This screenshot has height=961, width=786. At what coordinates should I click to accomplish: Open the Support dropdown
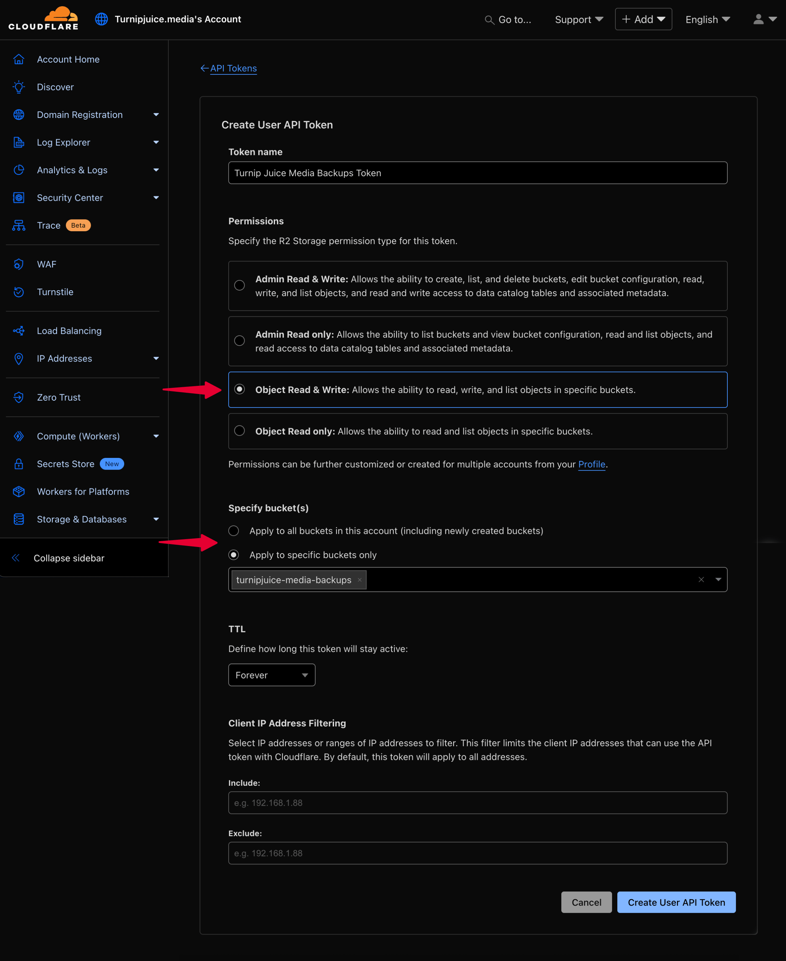579,19
